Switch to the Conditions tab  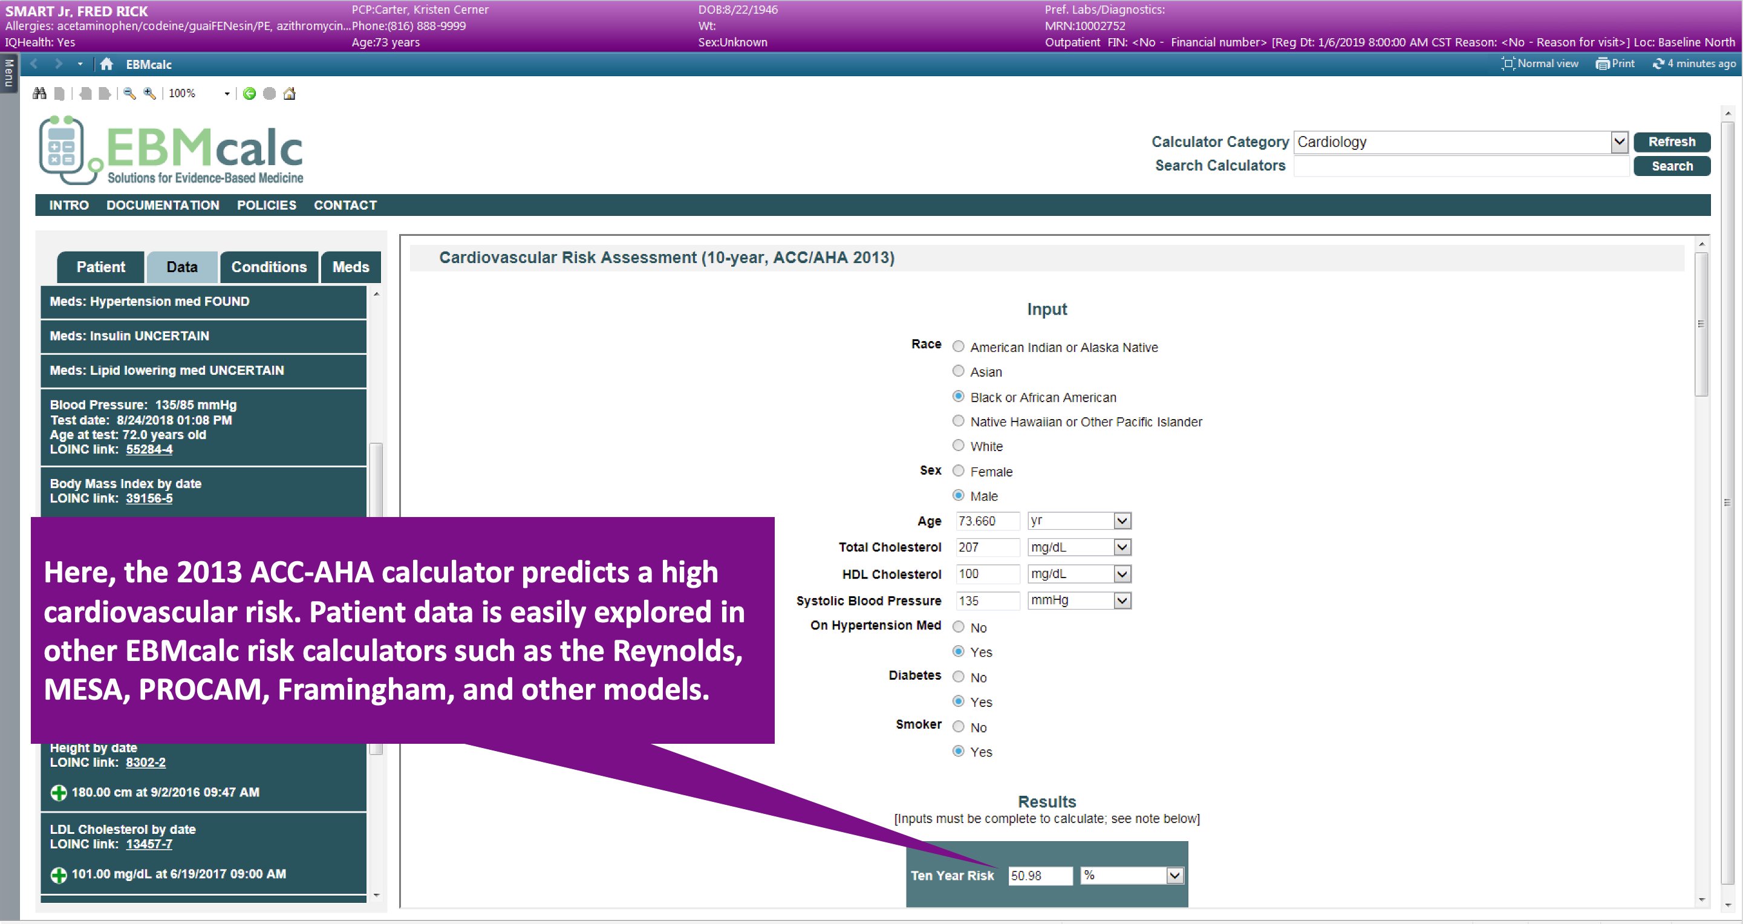[x=269, y=267]
